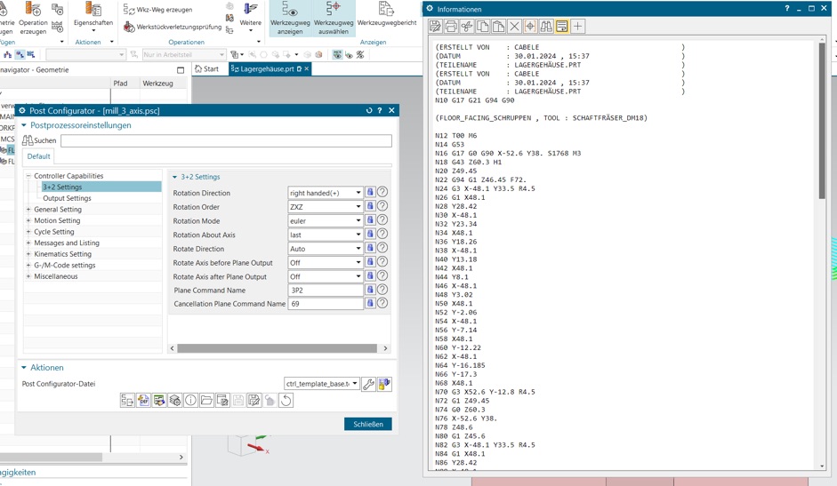Click the postprocess output icon in Aktionen

pos(127,400)
